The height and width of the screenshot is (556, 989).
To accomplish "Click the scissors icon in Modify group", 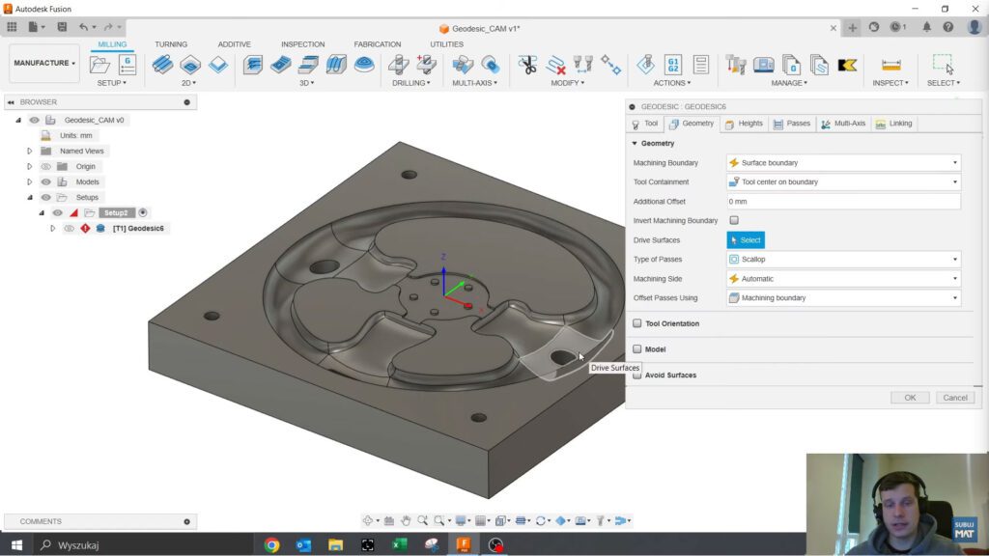I will click(527, 65).
